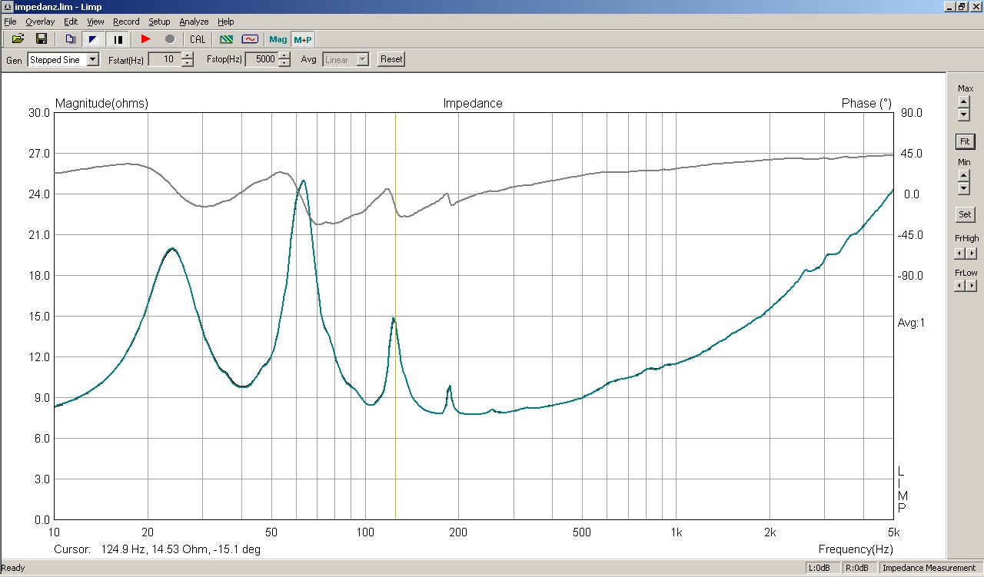Viewport: 984px width, 577px height.
Task: Increase Fstart value with up arrow
Action: 188,56
